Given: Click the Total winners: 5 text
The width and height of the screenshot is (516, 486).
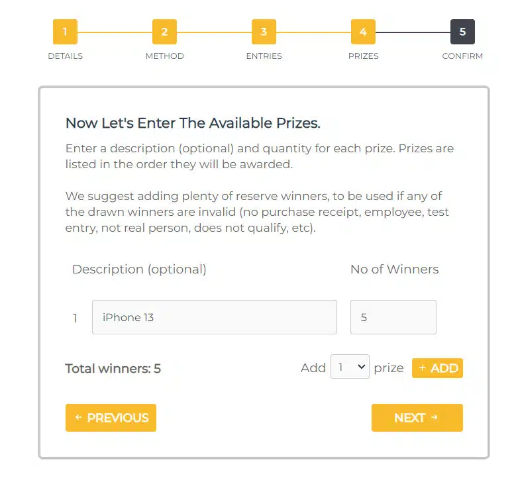Looking at the screenshot, I should [x=113, y=369].
